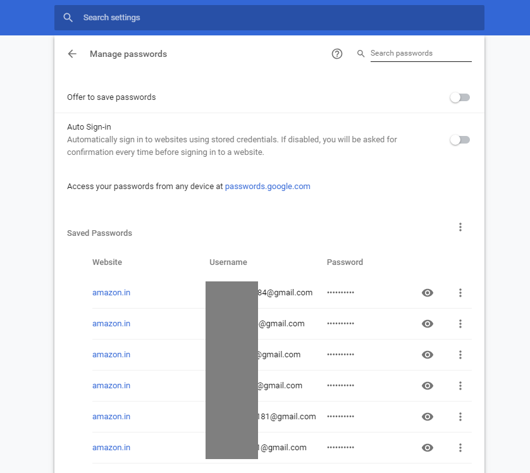Open more actions for 181@gmail.com row

tap(460, 417)
